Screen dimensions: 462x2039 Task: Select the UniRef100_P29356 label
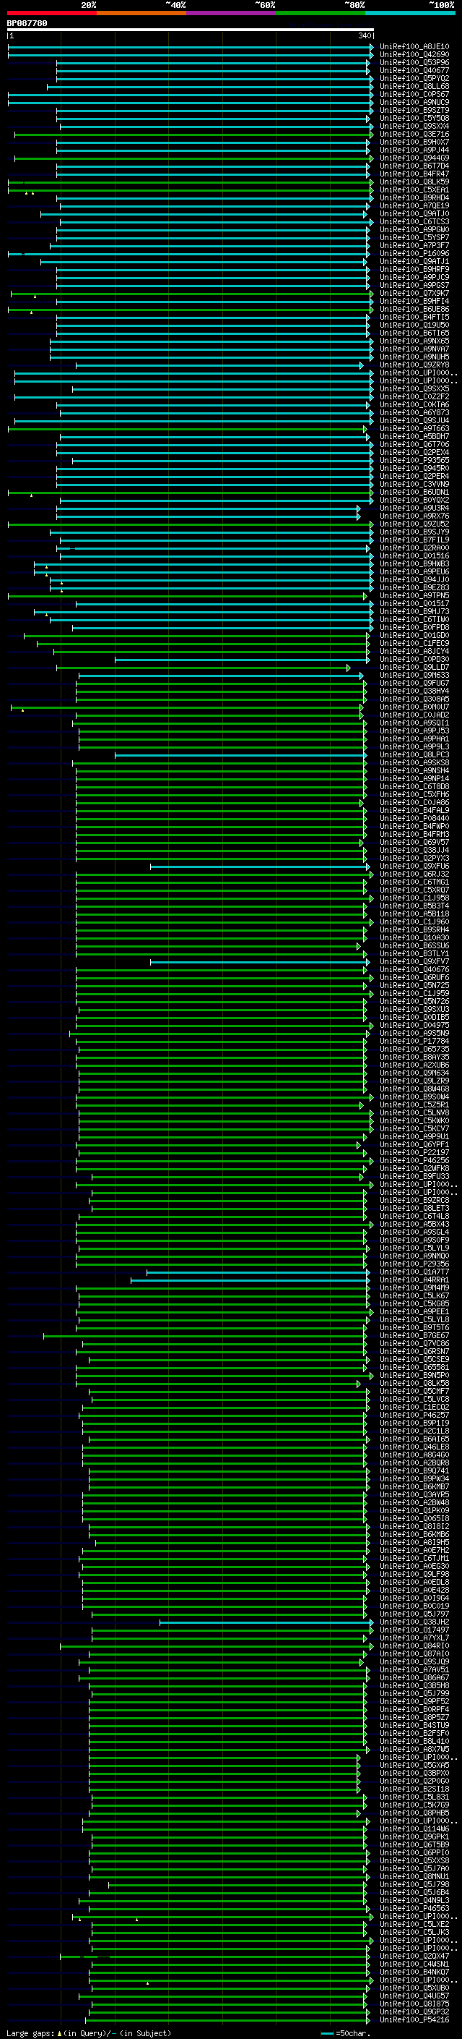click(414, 1264)
